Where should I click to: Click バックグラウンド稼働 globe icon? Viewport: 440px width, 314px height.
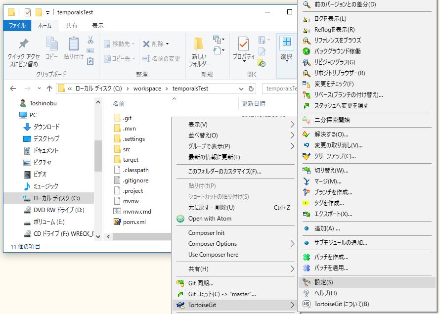coord(307,51)
